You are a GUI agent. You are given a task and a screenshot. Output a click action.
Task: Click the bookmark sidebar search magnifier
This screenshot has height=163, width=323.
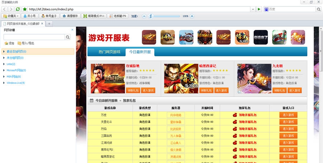coord(67,37)
